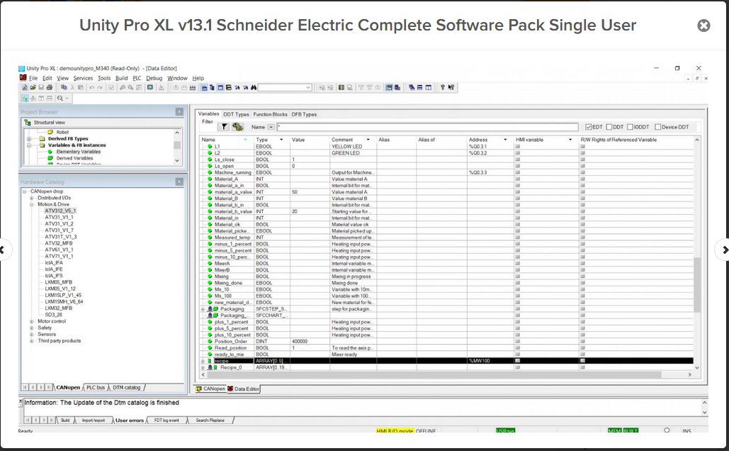This screenshot has height=451, width=729.
Task: Collapse the Motion & Drive catalog node
Action: [32, 204]
